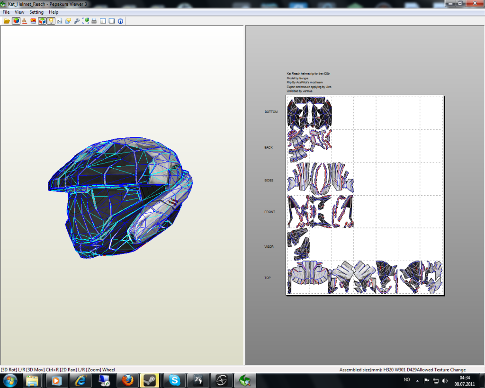Click the TOP label in pattern view
485x388 pixels.
[x=268, y=278]
